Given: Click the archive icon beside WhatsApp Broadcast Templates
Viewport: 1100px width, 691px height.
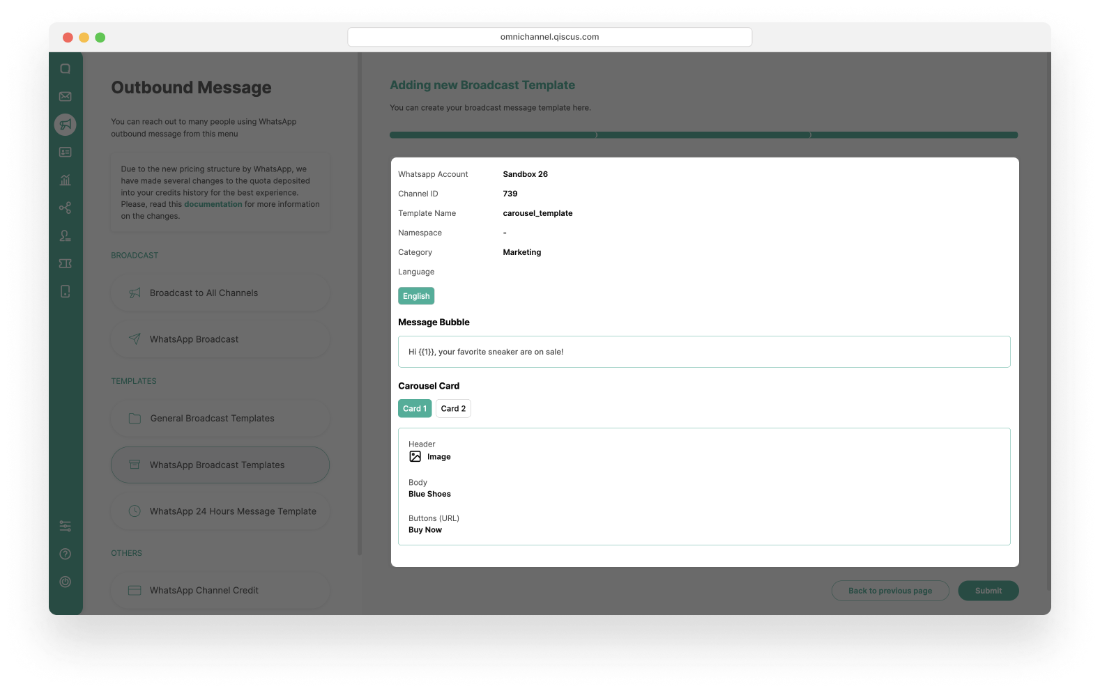Looking at the screenshot, I should (135, 465).
